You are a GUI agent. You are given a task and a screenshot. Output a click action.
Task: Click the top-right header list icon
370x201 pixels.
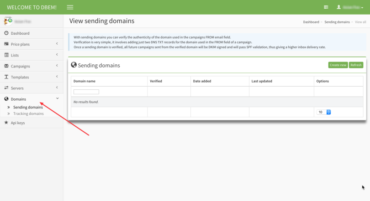(x=326, y=7)
